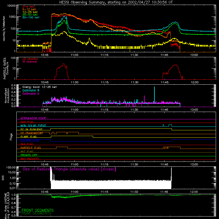This screenshot has height=219, width=219.
Task: Select the cyan 50-100 keV legend label
Action: 31,18
